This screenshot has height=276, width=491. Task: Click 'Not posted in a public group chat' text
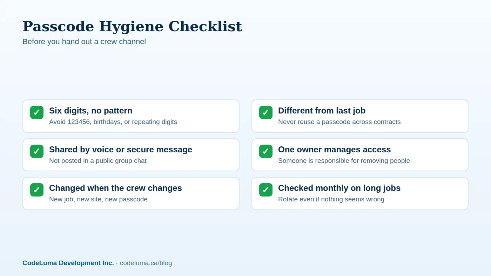98,161
